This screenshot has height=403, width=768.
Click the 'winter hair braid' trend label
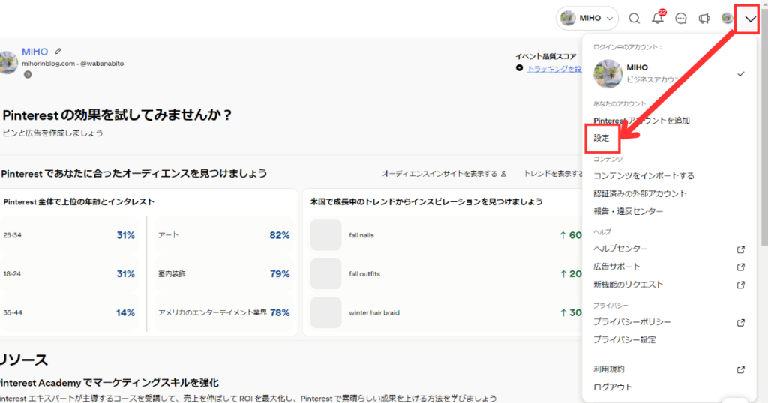pyautogui.click(x=374, y=312)
